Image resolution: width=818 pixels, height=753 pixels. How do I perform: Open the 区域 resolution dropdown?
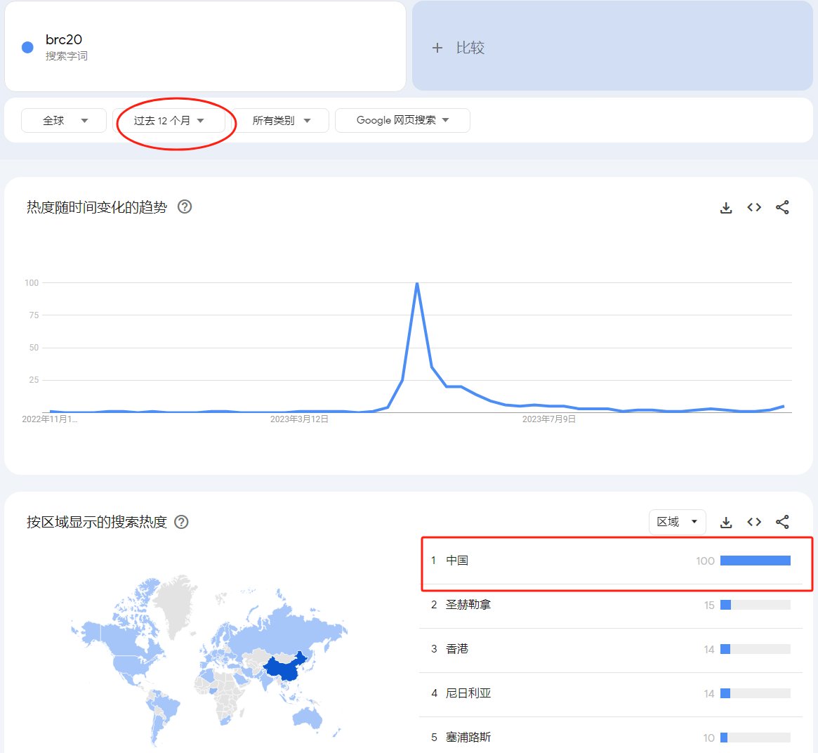pos(677,522)
